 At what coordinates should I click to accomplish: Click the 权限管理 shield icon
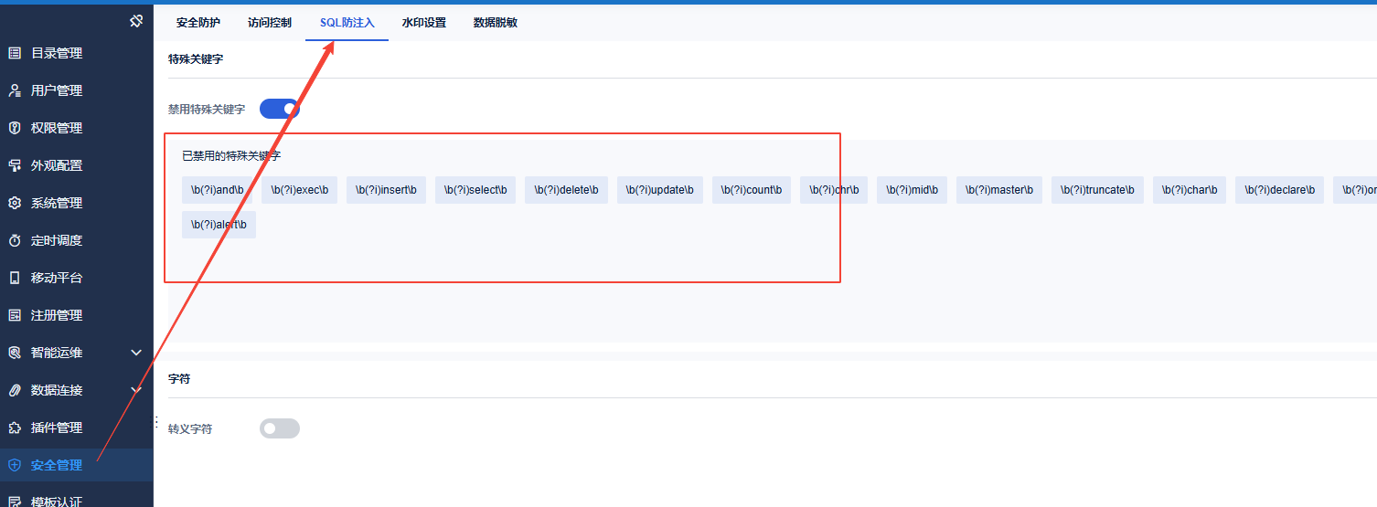point(15,128)
